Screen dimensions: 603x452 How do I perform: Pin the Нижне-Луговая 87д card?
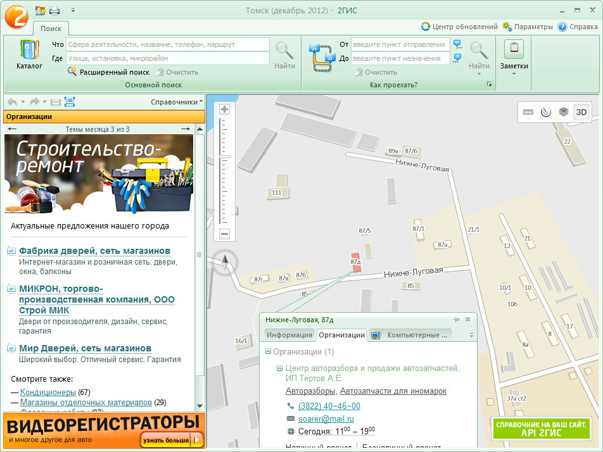[x=456, y=320]
